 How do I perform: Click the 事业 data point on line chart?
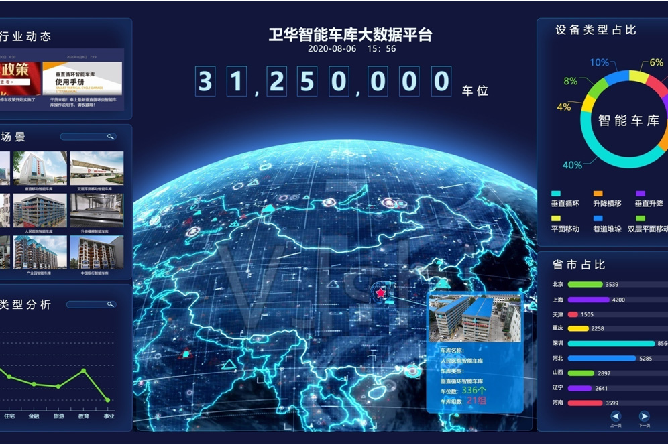click(108, 400)
